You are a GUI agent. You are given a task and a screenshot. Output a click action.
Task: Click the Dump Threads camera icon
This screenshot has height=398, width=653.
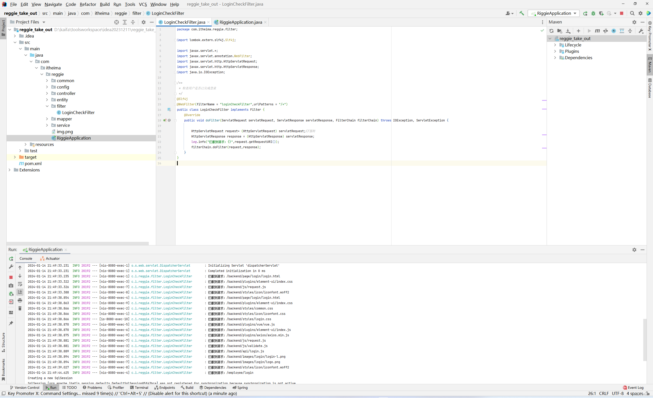pyautogui.click(x=11, y=285)
